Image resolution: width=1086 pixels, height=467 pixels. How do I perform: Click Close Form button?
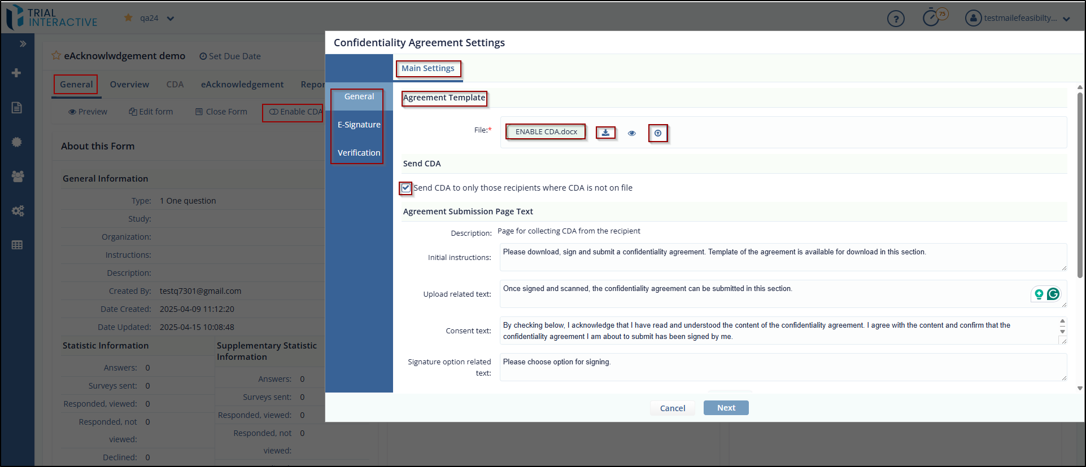tap(221, 112)
